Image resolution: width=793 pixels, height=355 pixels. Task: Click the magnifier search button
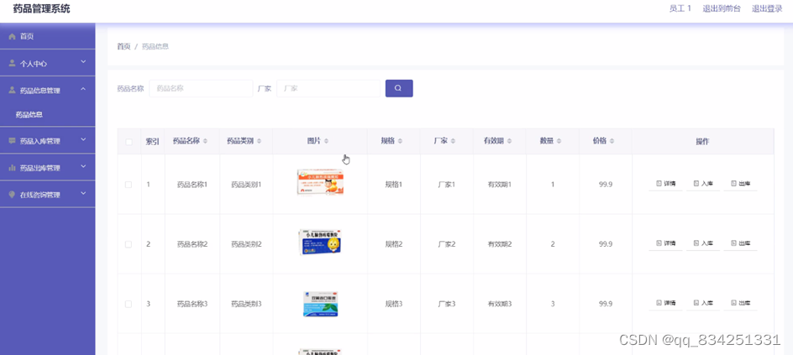pos(399,88)
